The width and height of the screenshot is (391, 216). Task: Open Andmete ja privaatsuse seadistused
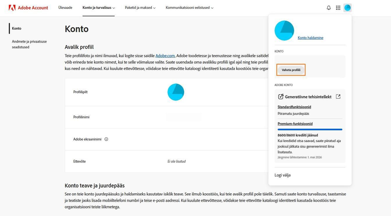point(29,44)
